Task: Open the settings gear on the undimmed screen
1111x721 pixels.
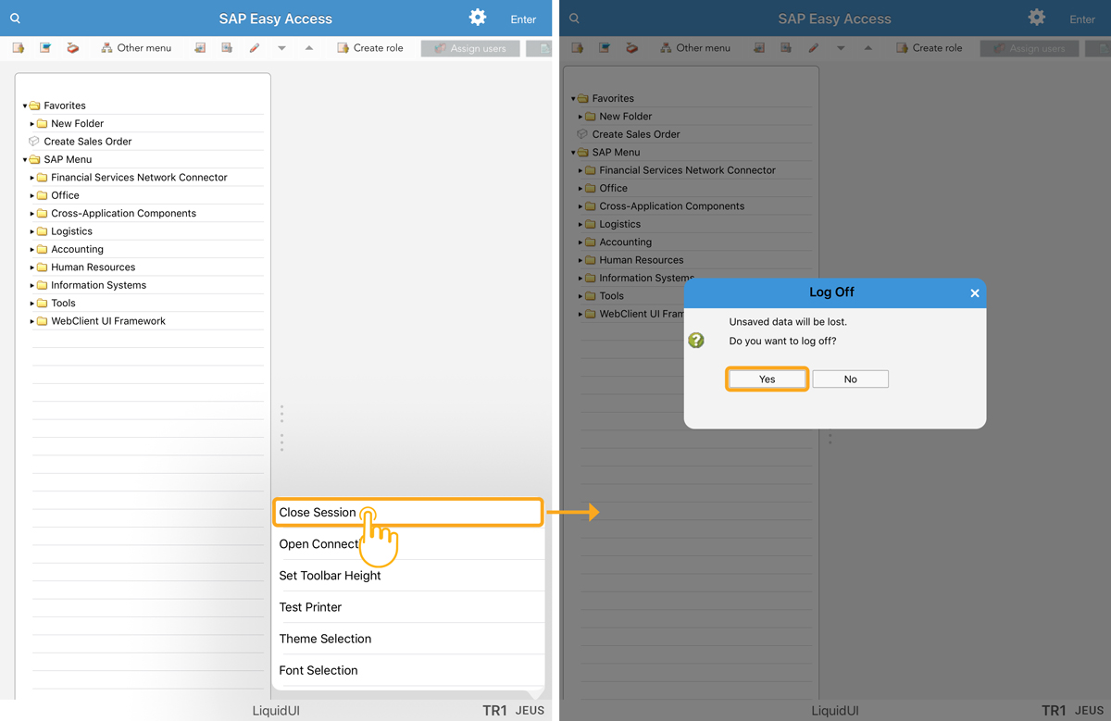Action: (477, 18)
